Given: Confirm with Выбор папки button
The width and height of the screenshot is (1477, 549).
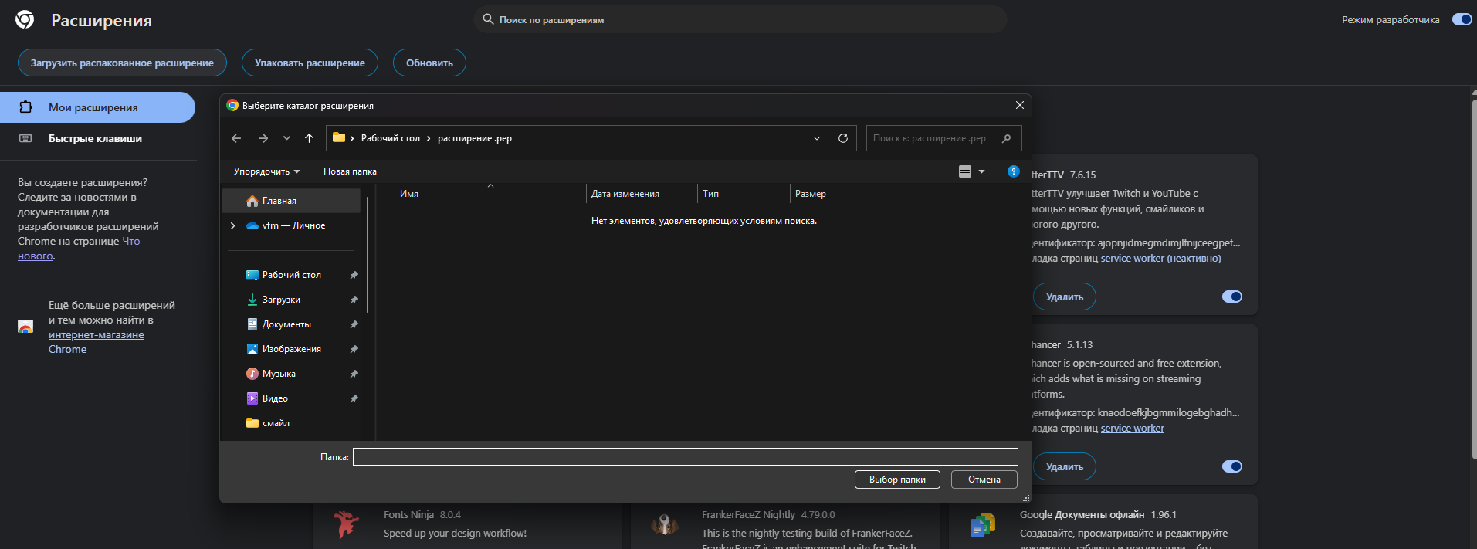Looking at the screenshot, I should coord(897,480).
